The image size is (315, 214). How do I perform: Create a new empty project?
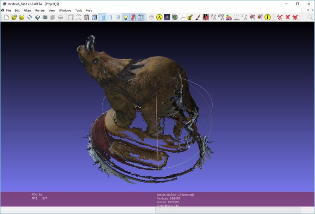(x=6, y=17)
